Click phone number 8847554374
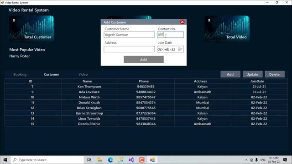The width and height of the screenshot is (292, 164). click(x=146, y=102)
